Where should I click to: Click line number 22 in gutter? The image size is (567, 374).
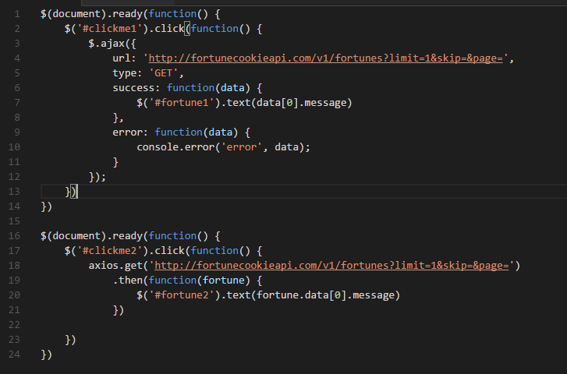point(14,325)
